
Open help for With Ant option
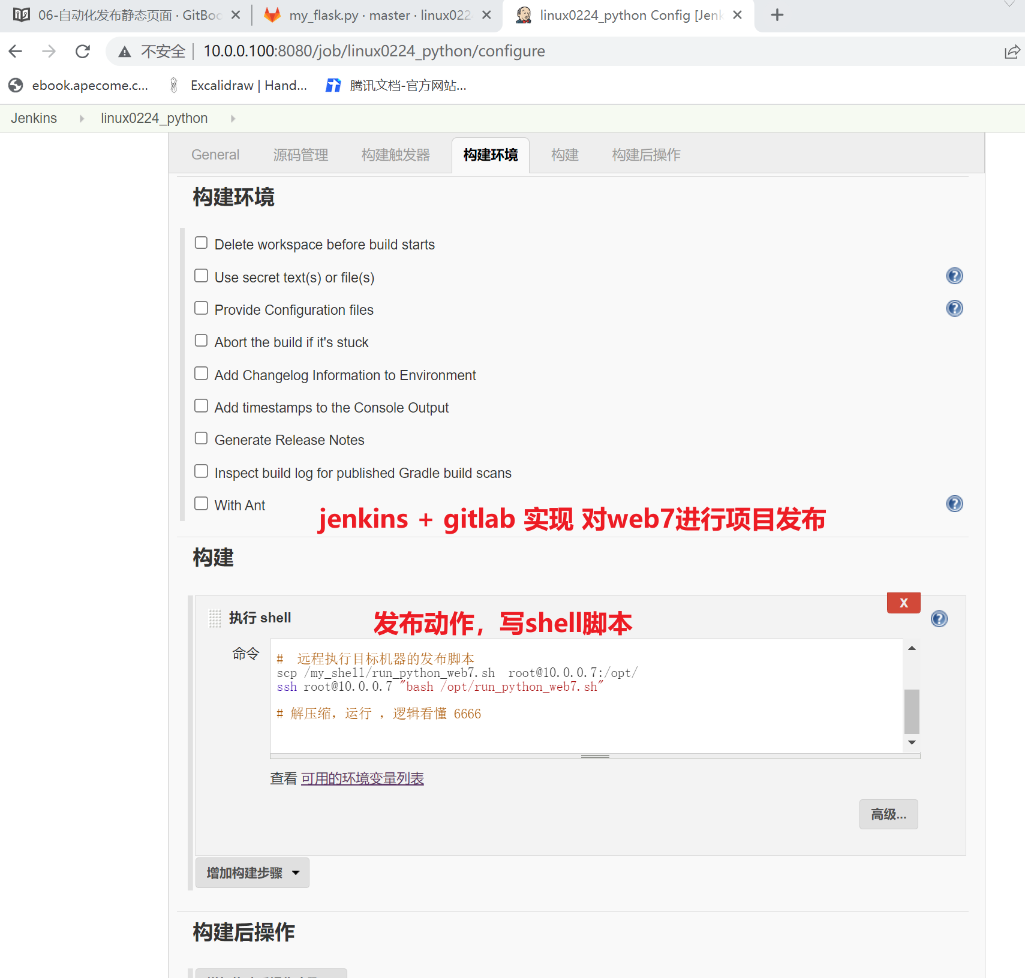(954, 504)
